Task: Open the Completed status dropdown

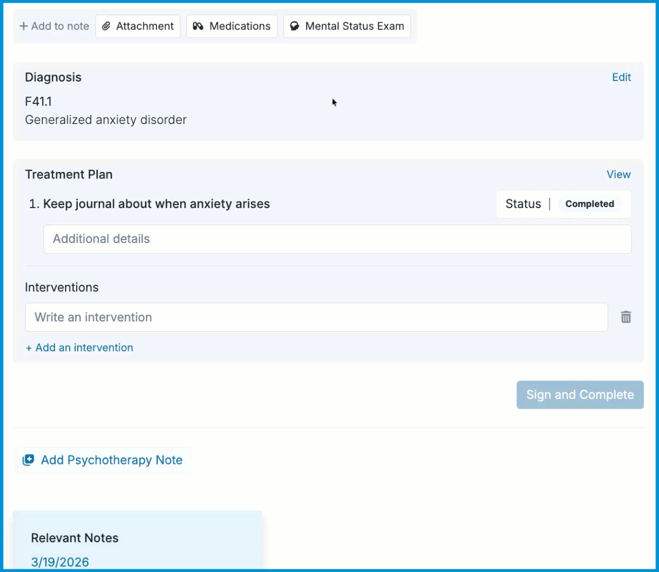Action: tap(590, 204)
